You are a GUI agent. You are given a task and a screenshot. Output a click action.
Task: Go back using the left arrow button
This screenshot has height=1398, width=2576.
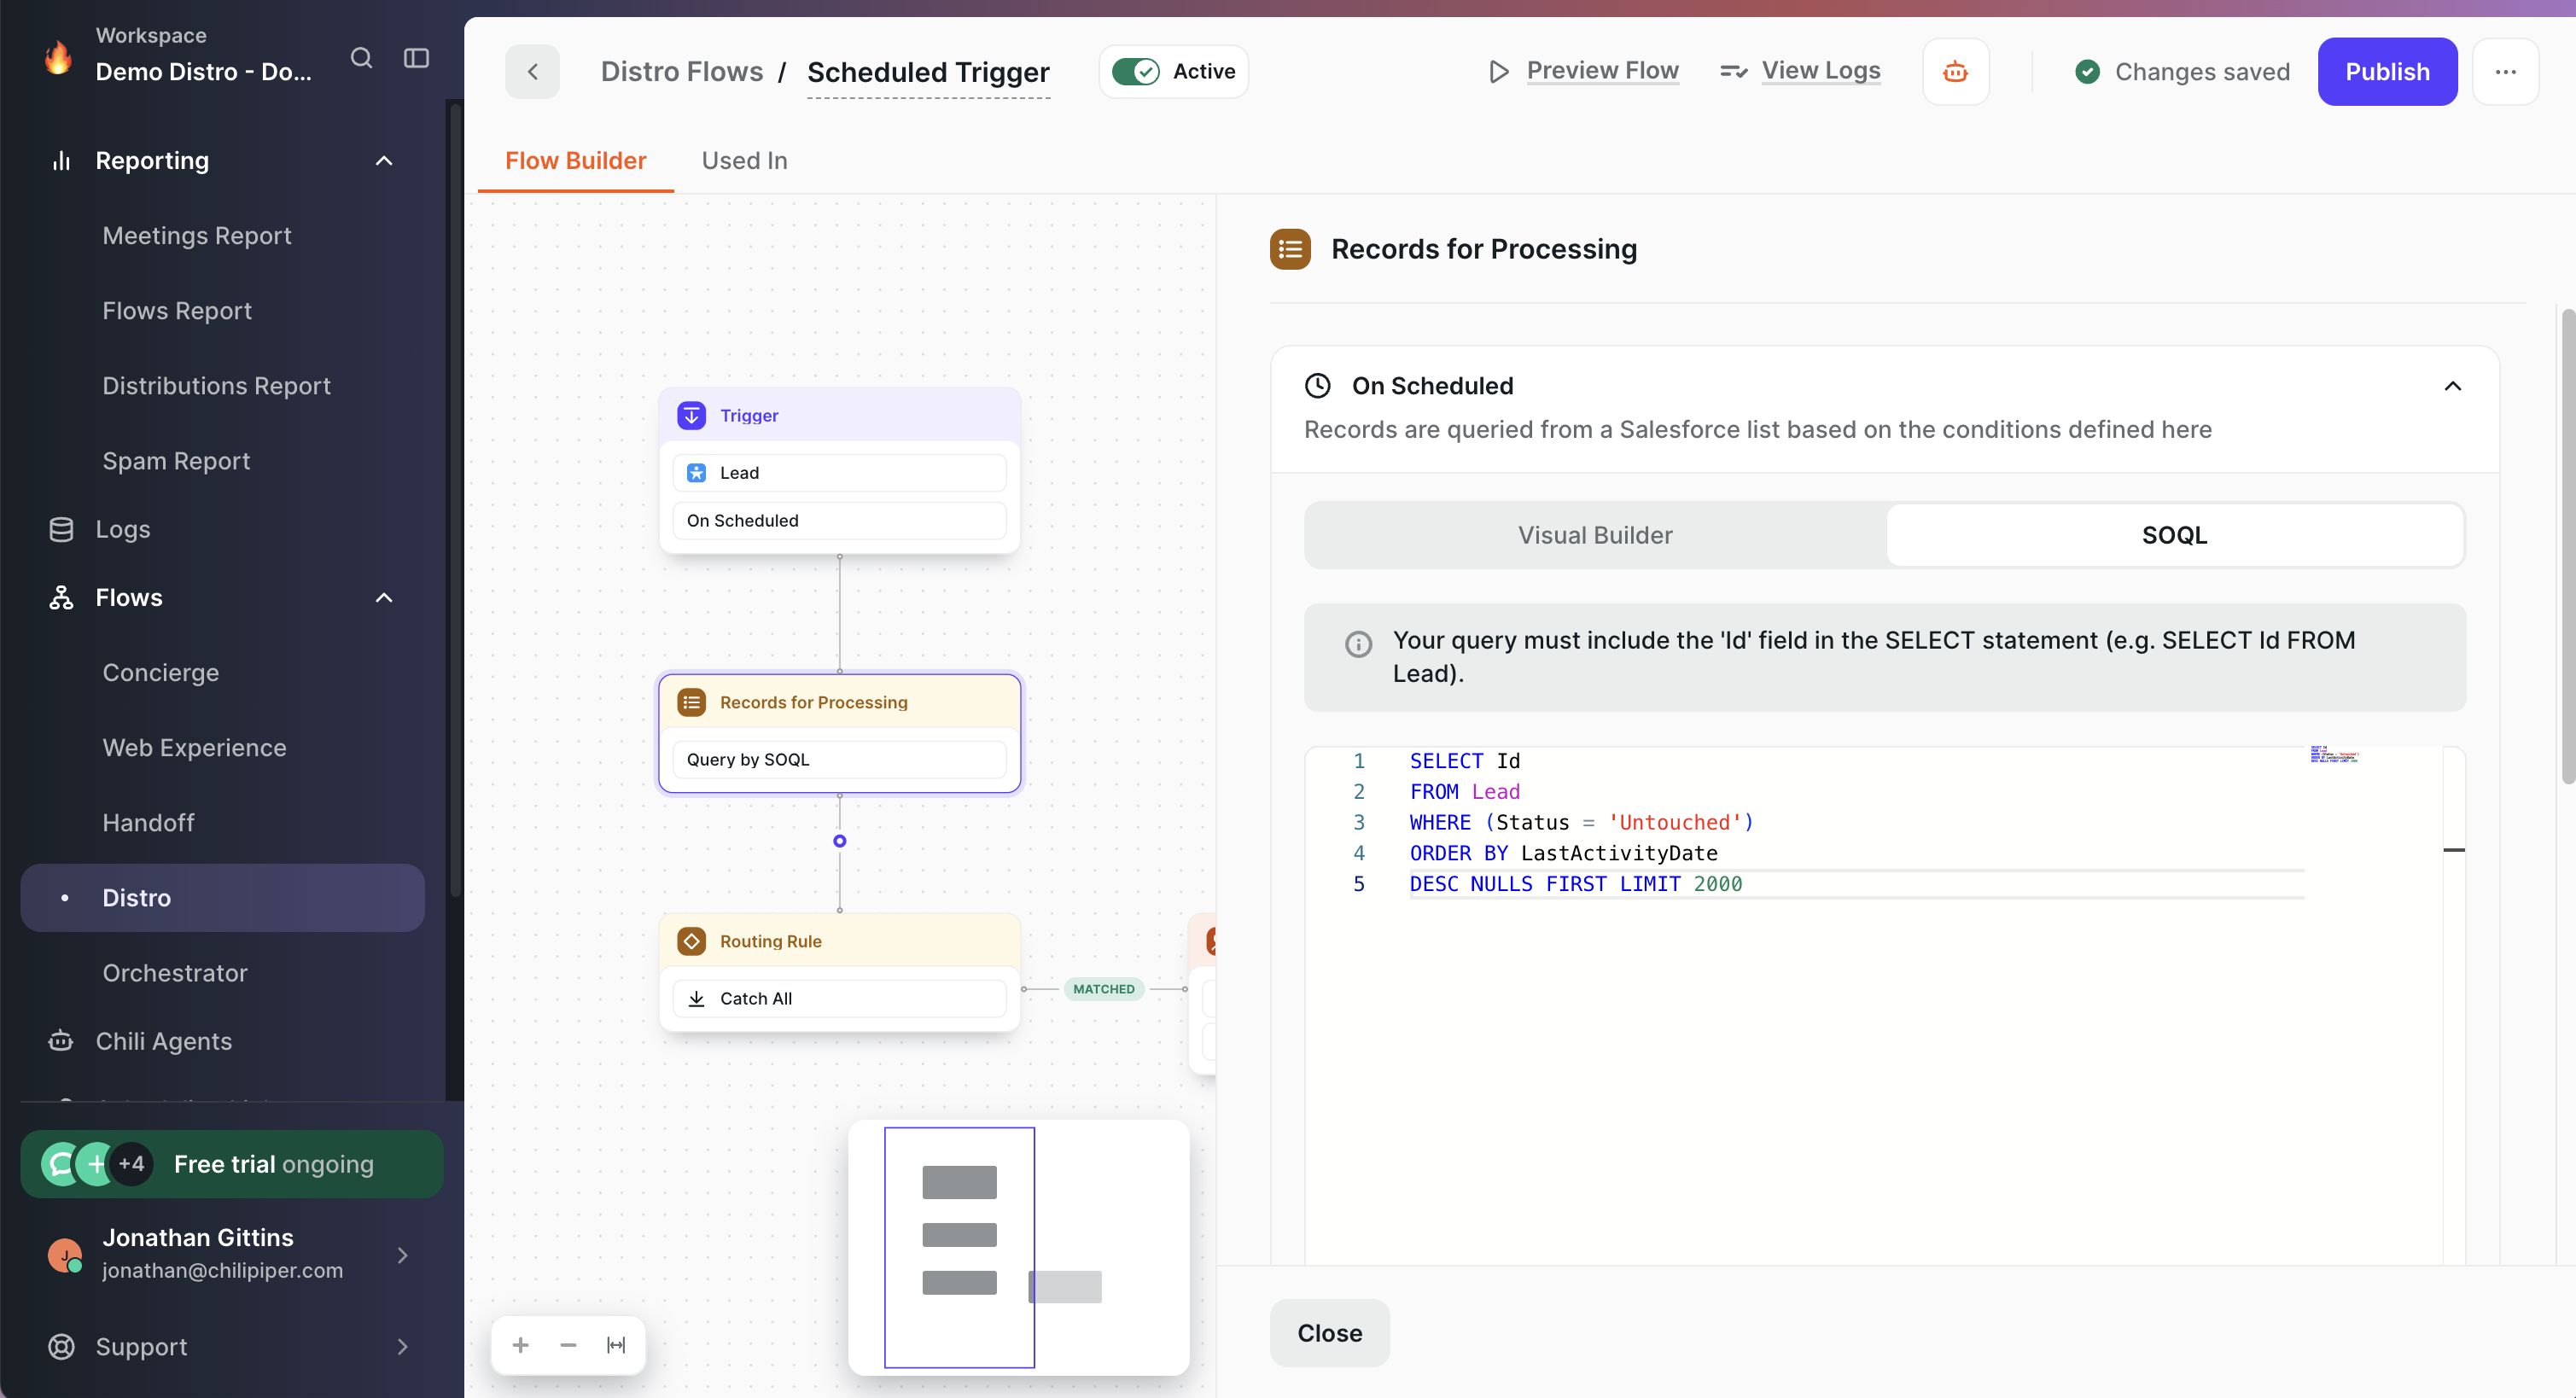point(532,71)
